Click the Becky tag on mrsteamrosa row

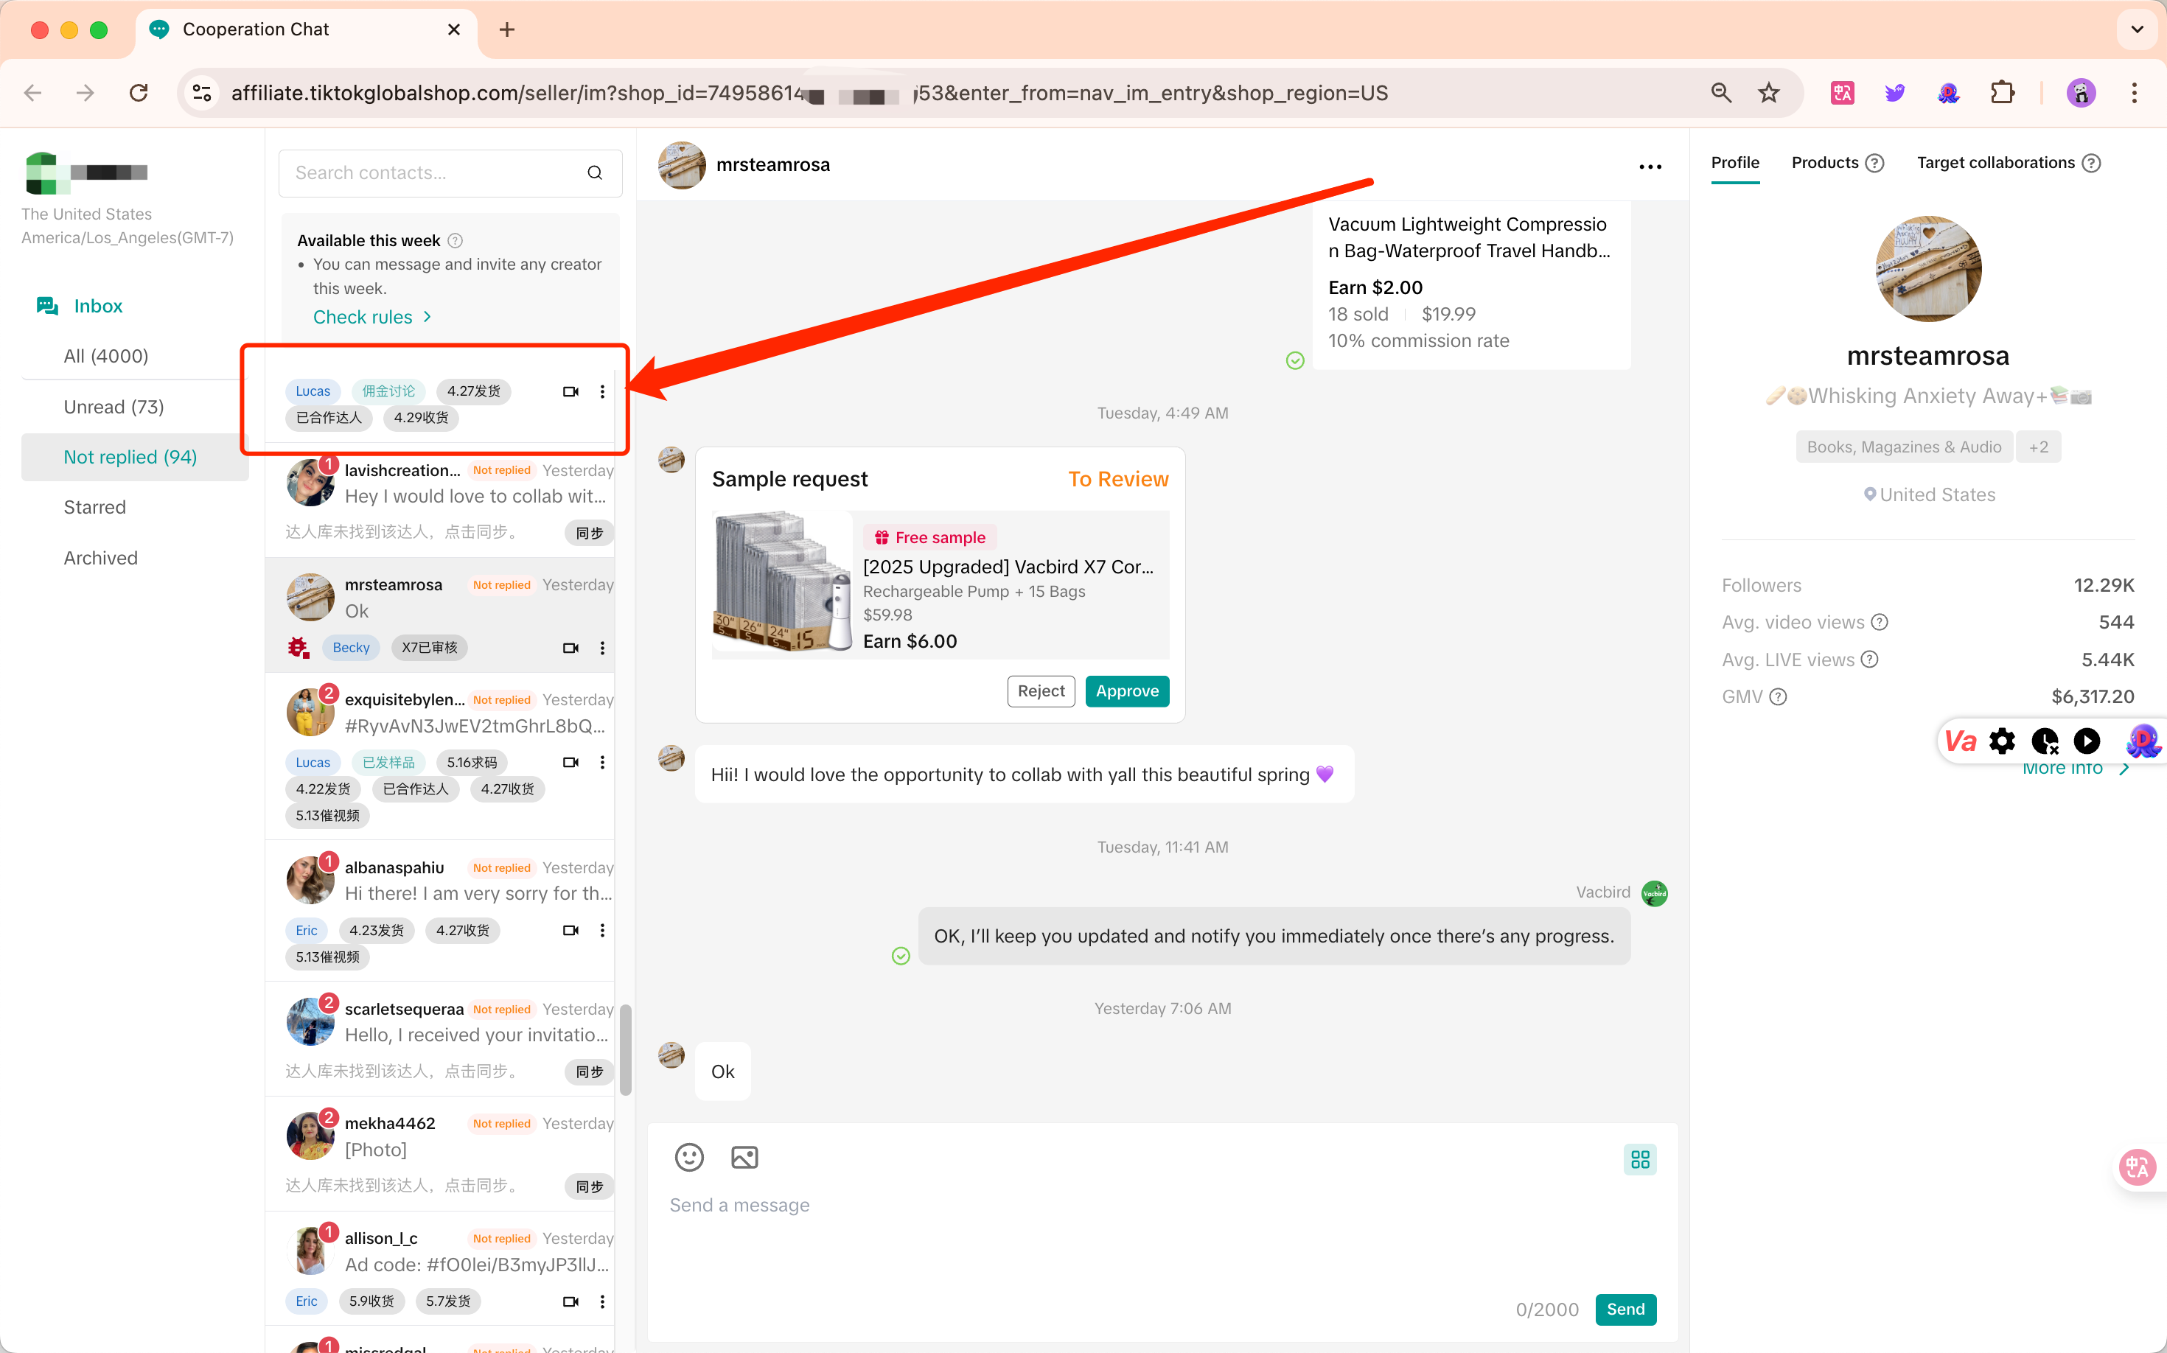[x=351, y=648]
